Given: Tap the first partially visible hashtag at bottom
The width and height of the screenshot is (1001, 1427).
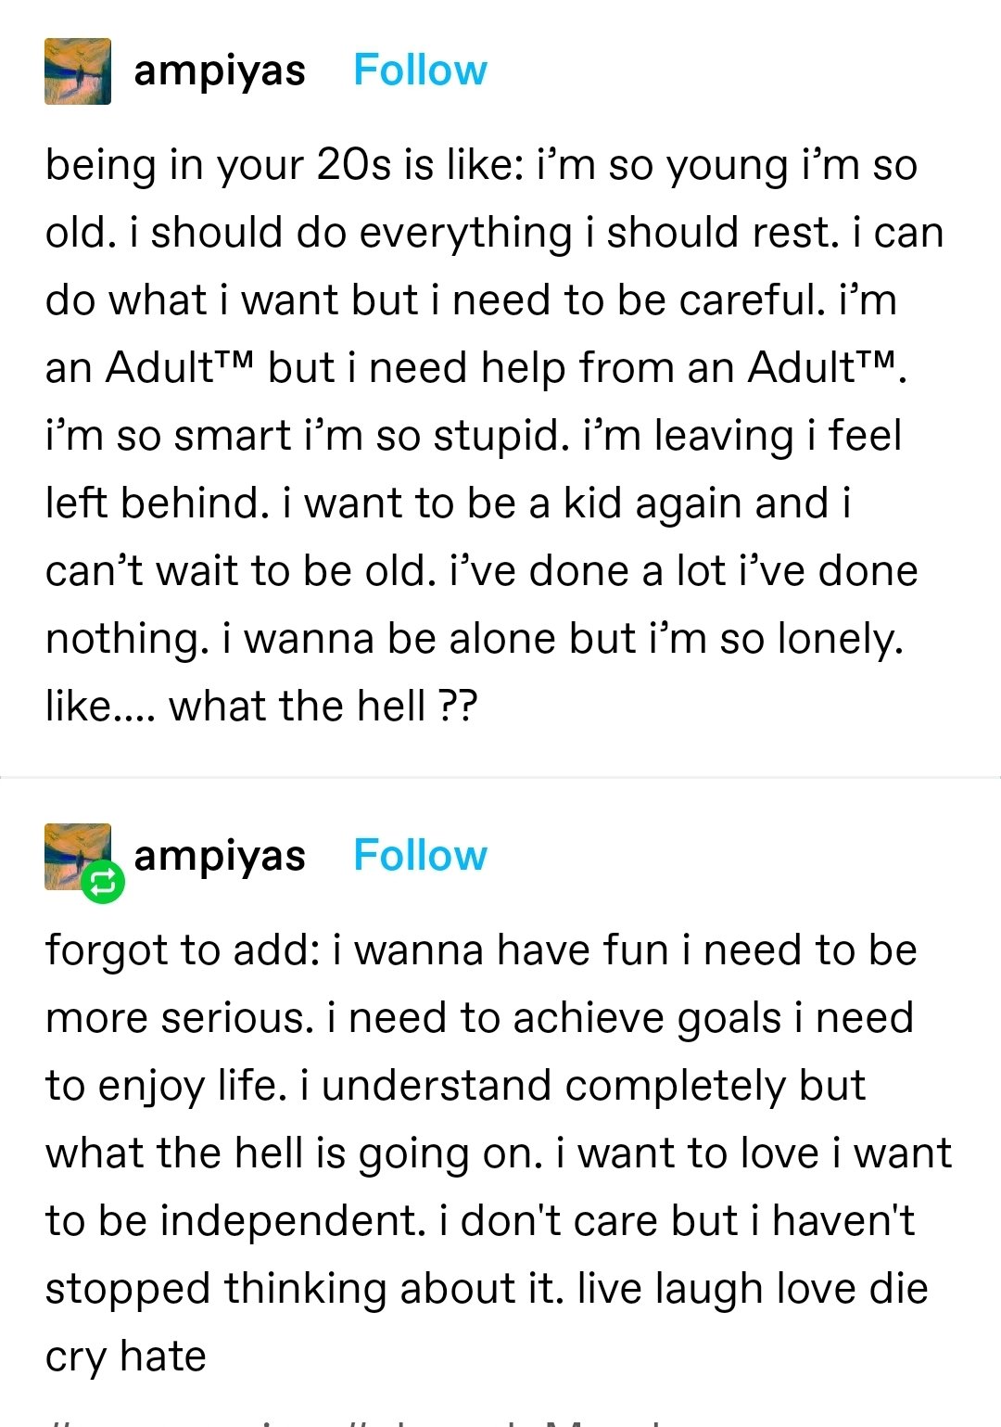Looking at the screenshot, I should 185,1421.
